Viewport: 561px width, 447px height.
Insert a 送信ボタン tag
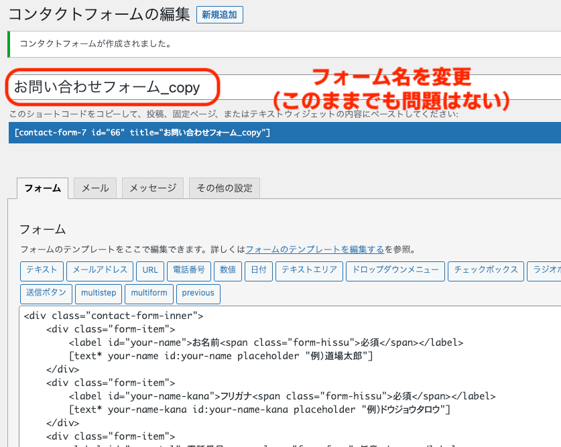(46, 294)
